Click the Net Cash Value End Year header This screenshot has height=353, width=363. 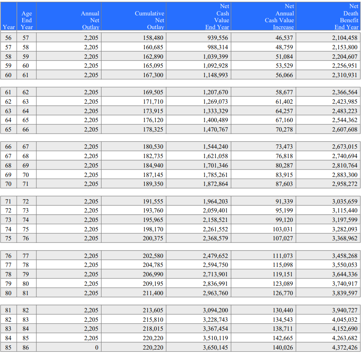tap(217, 17)
